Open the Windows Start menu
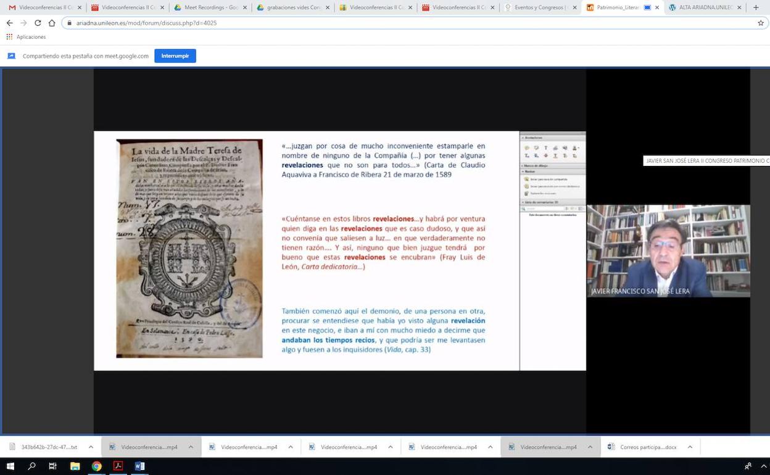Image resolution: width=770 pixels, height=475 pixels. coord(10,466)
